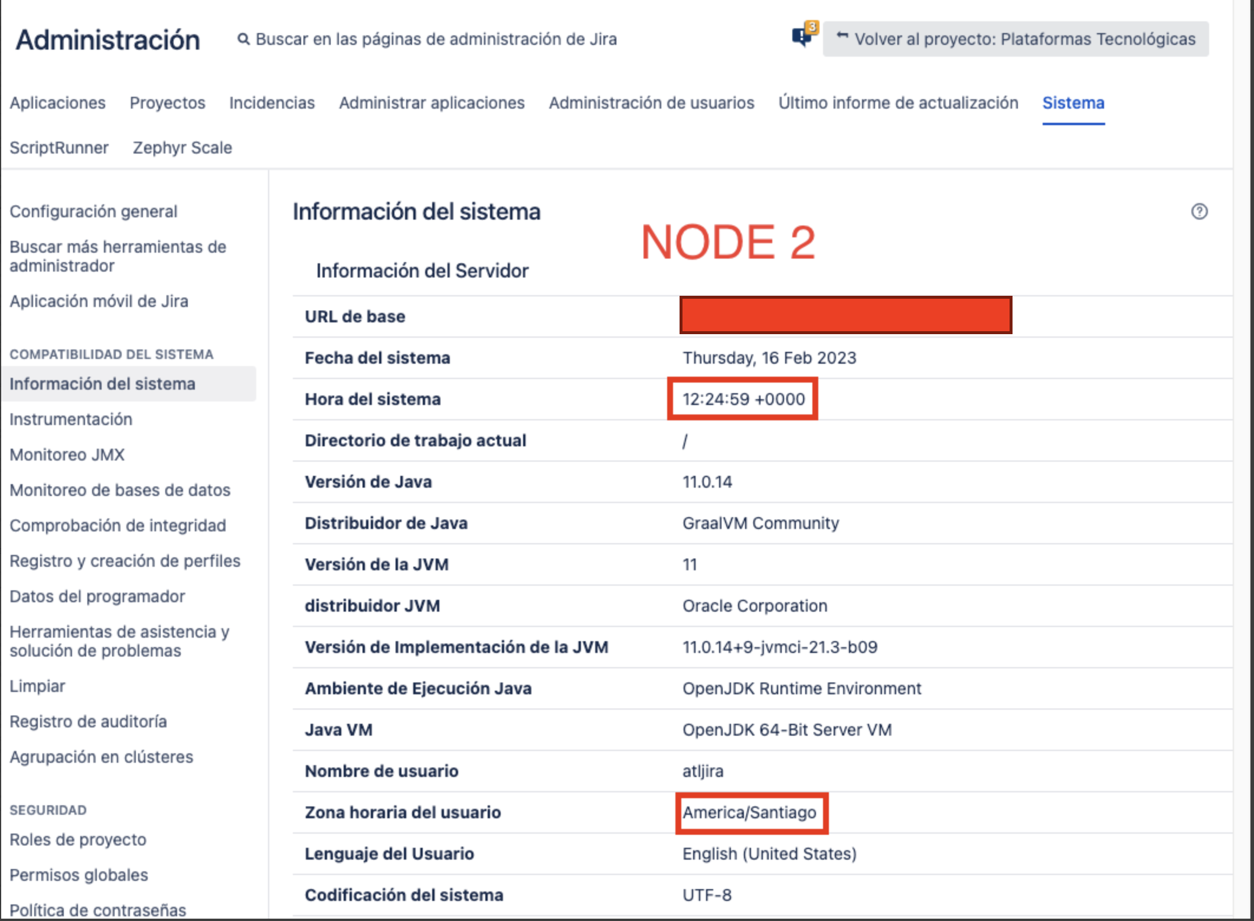Open Permisos globales sidebar link

click(79, 875)
